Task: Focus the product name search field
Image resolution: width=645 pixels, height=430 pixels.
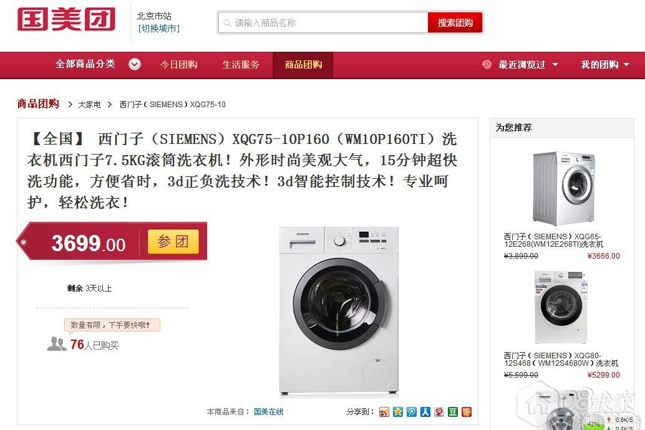Action: pyautogui.click(x=323, y=22)
